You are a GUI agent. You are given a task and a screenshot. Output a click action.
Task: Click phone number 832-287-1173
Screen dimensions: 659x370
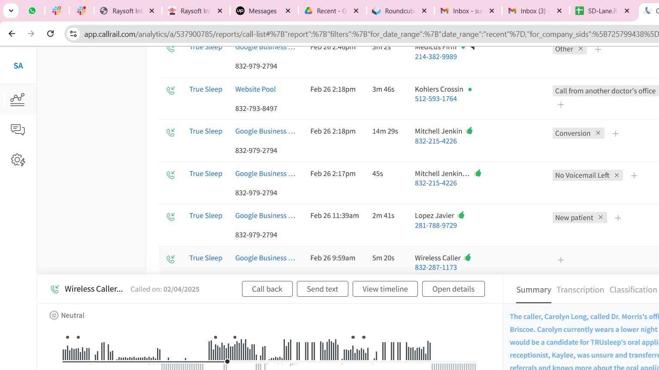(x=435, y=268)
